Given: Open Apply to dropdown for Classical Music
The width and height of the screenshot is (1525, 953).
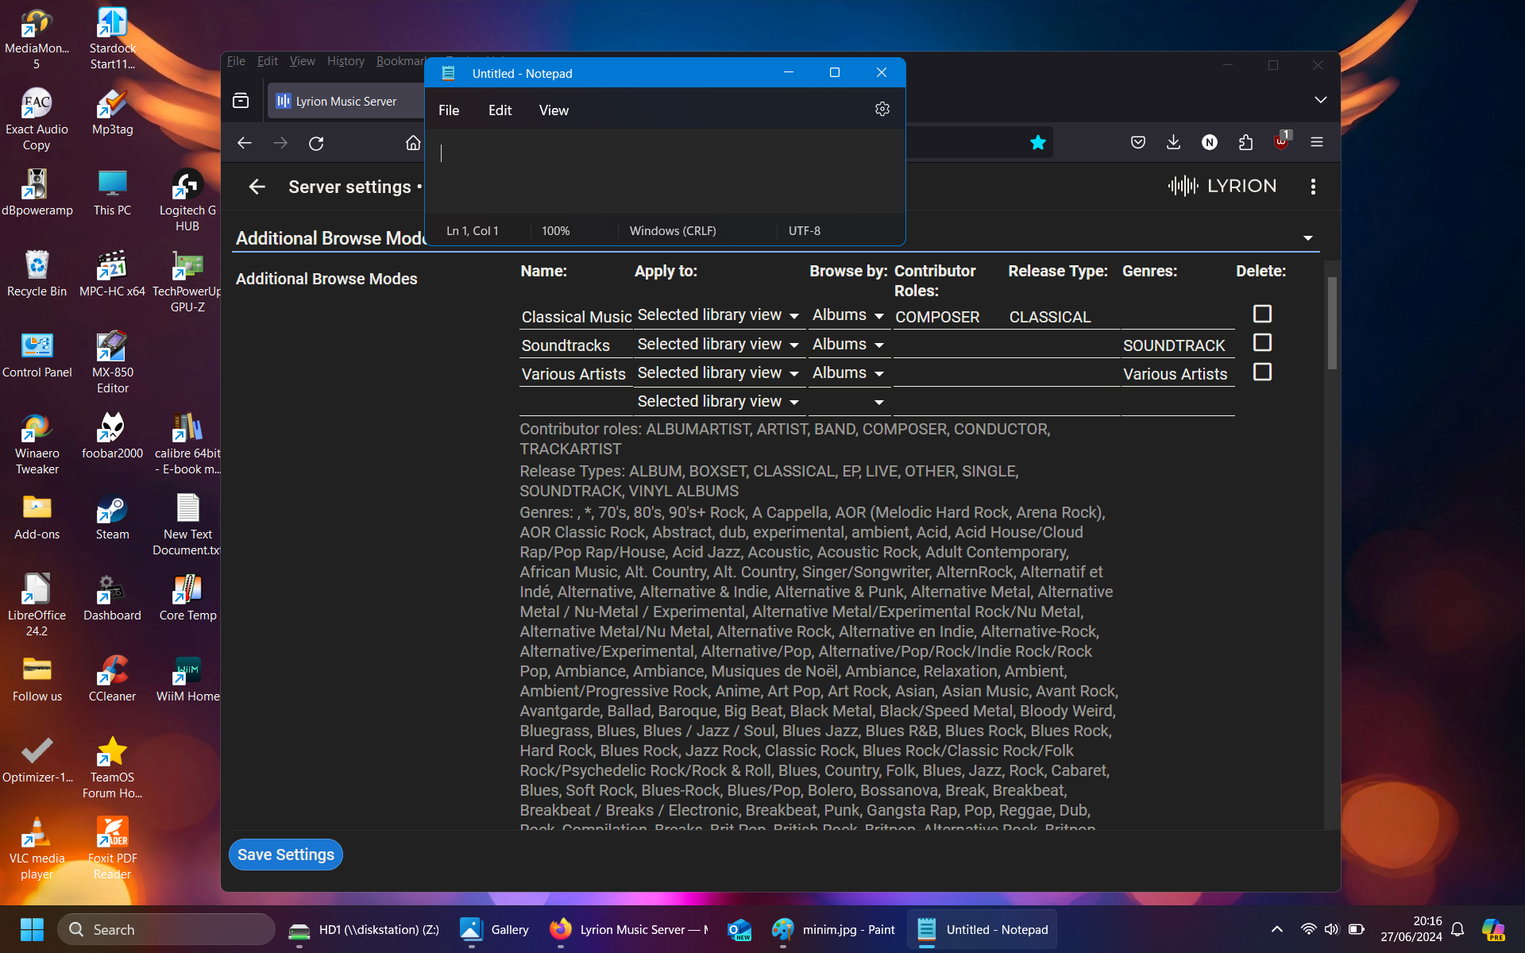Looking at the screenshot, I should click(x=718, y=315).
